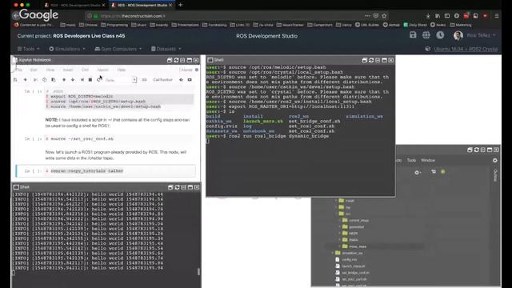Open the Kernel menu in Jupyter Notebook
This screenshot has height=288, width=512.
pos(102,70)
